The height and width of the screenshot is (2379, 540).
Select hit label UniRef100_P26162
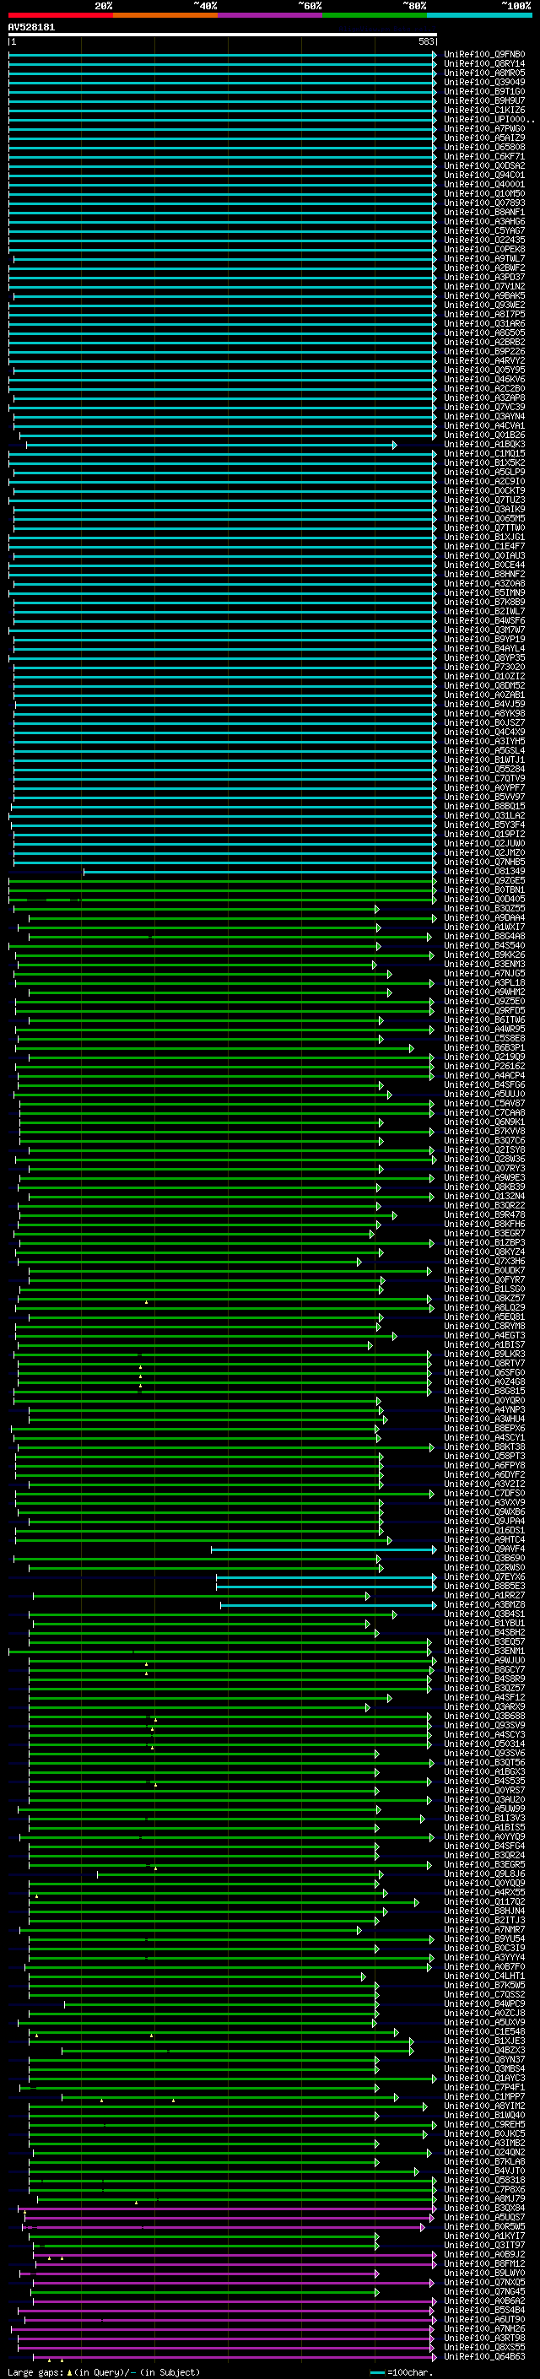tap(484, 1066)
